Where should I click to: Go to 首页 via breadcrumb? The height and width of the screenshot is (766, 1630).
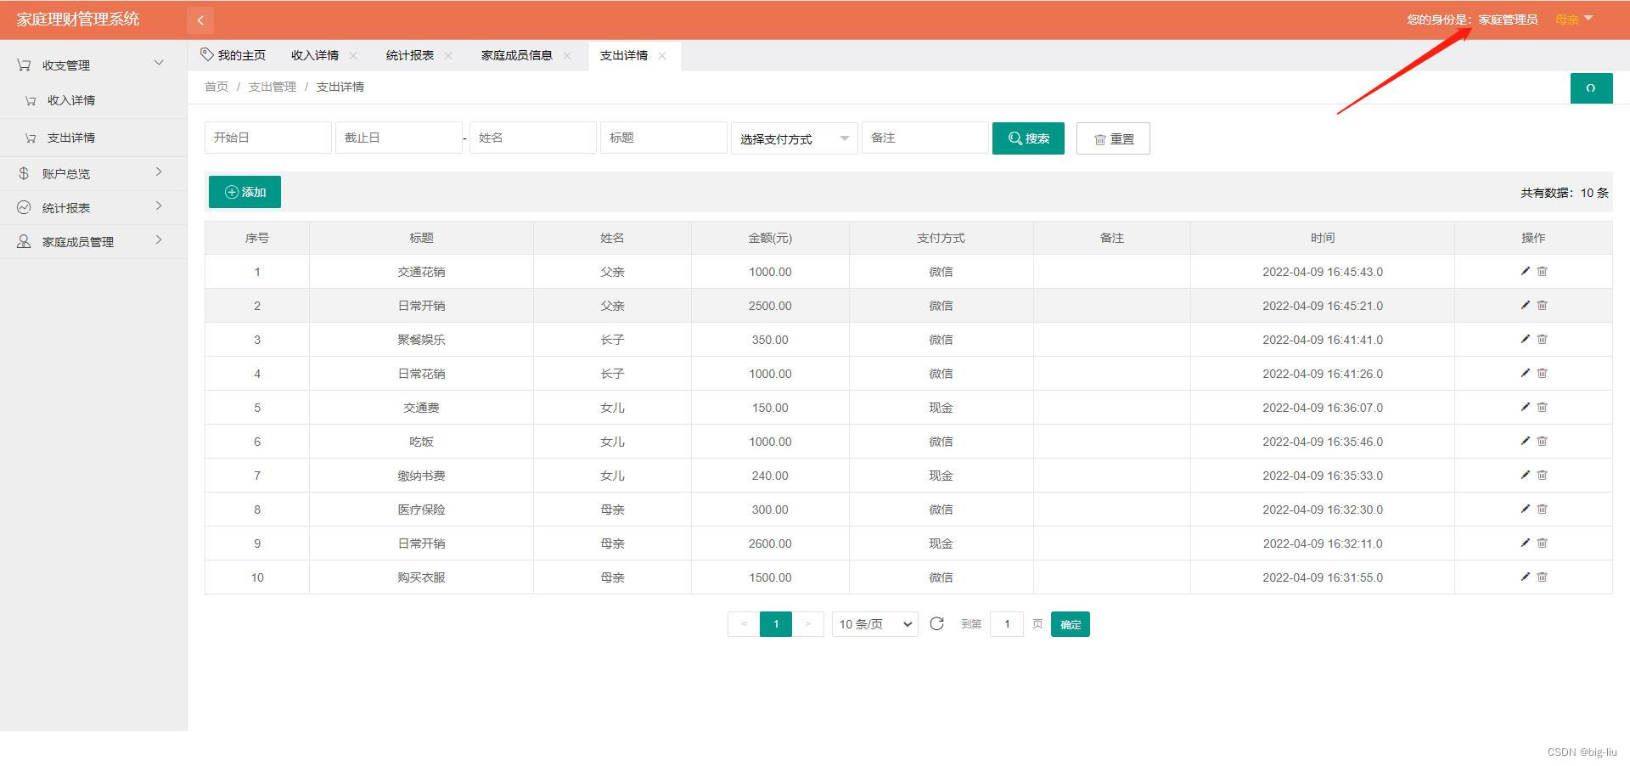click(x=216, y=87)
